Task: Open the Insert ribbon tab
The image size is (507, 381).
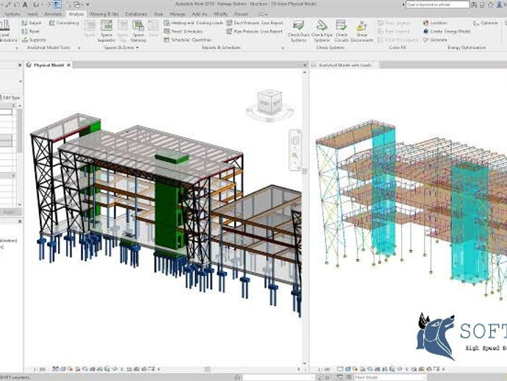Action: [x=32, y=14]
